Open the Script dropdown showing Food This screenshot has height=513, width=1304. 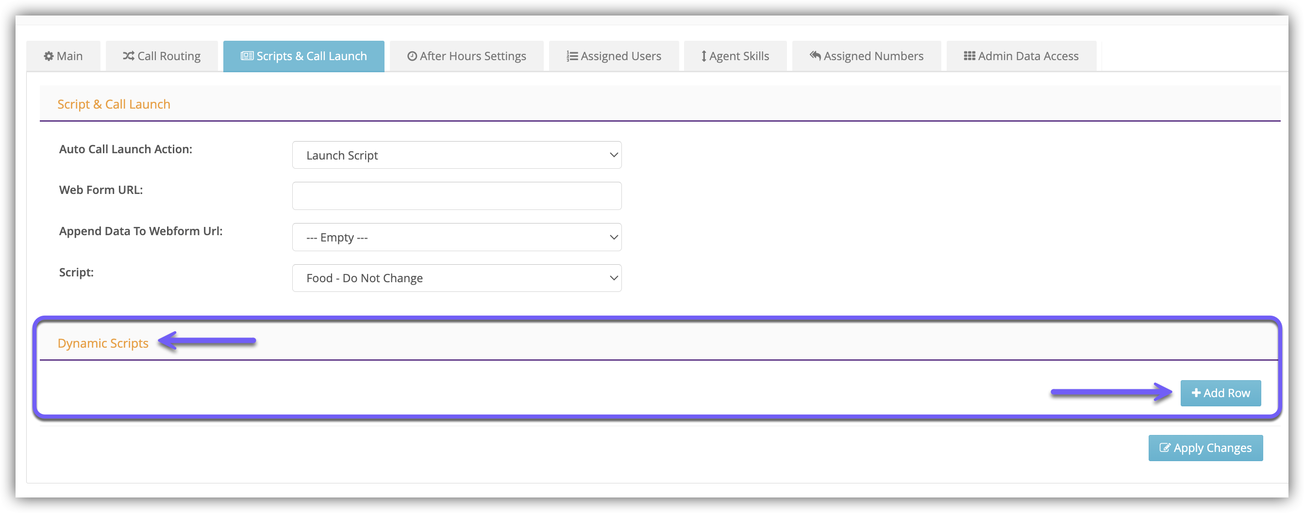point(457,278)
